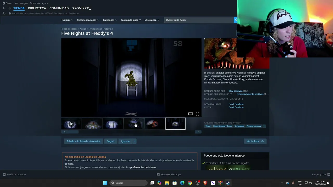Expand the Recomendaciones dropdown
This screenshot has height=187, width=333.
(x=88, y=20)
